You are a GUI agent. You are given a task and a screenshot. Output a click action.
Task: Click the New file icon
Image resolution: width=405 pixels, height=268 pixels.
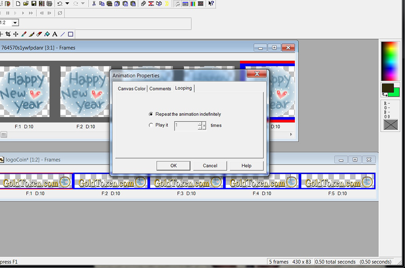[x=18, y=4]
